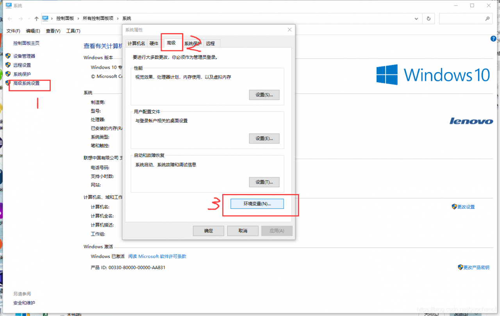Click the Windows 10 logo

[x=433, y=74]
